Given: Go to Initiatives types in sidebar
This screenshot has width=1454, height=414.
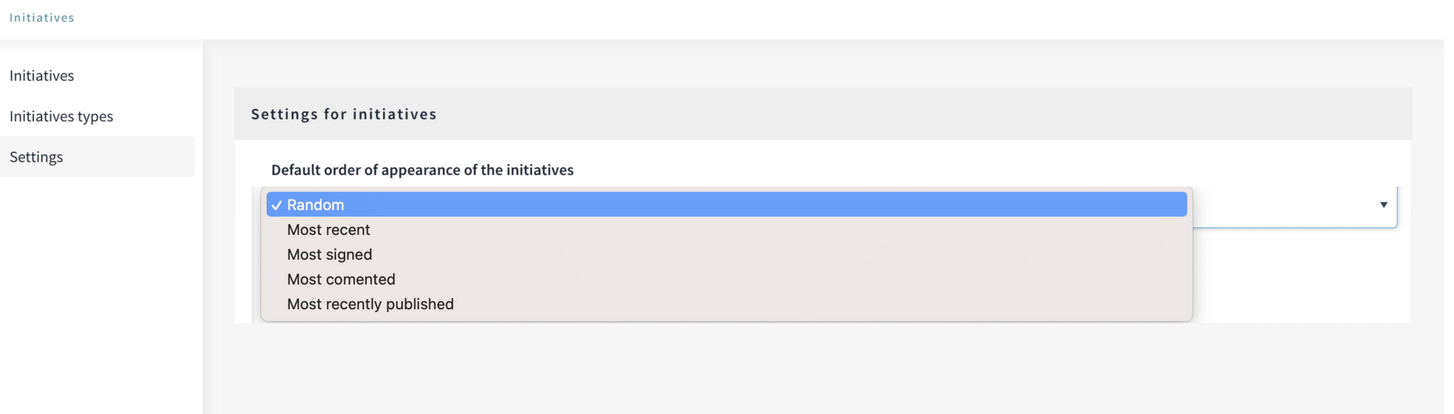Looking at the screenshot, I should point(62,116).
